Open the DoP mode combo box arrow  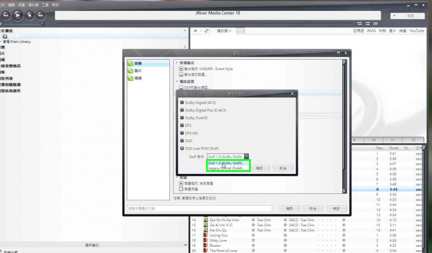pos(246,156)
